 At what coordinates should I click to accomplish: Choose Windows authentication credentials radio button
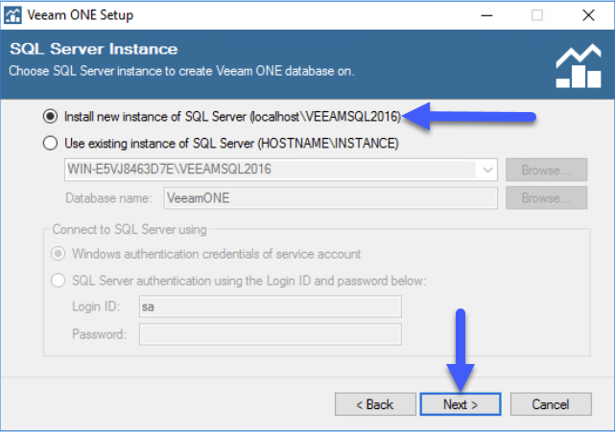click(59, 254)
